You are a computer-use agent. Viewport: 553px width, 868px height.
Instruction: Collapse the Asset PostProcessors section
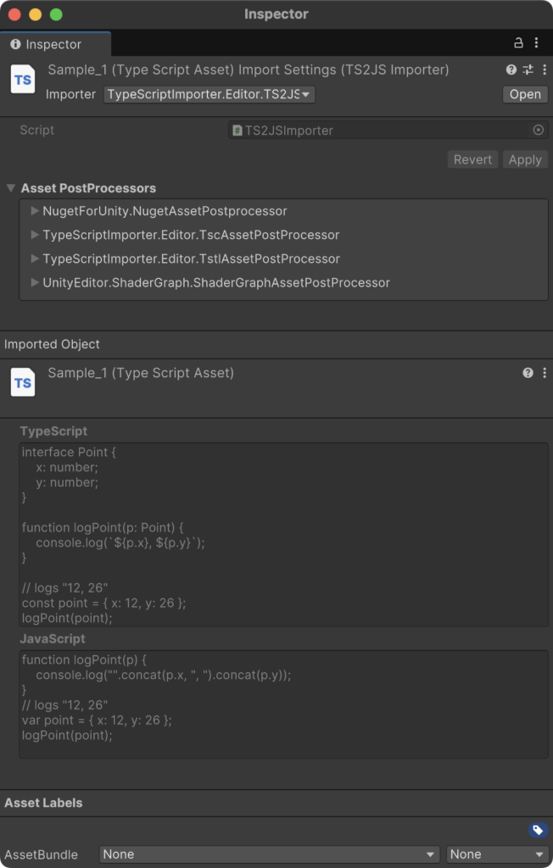click(10, 187)
